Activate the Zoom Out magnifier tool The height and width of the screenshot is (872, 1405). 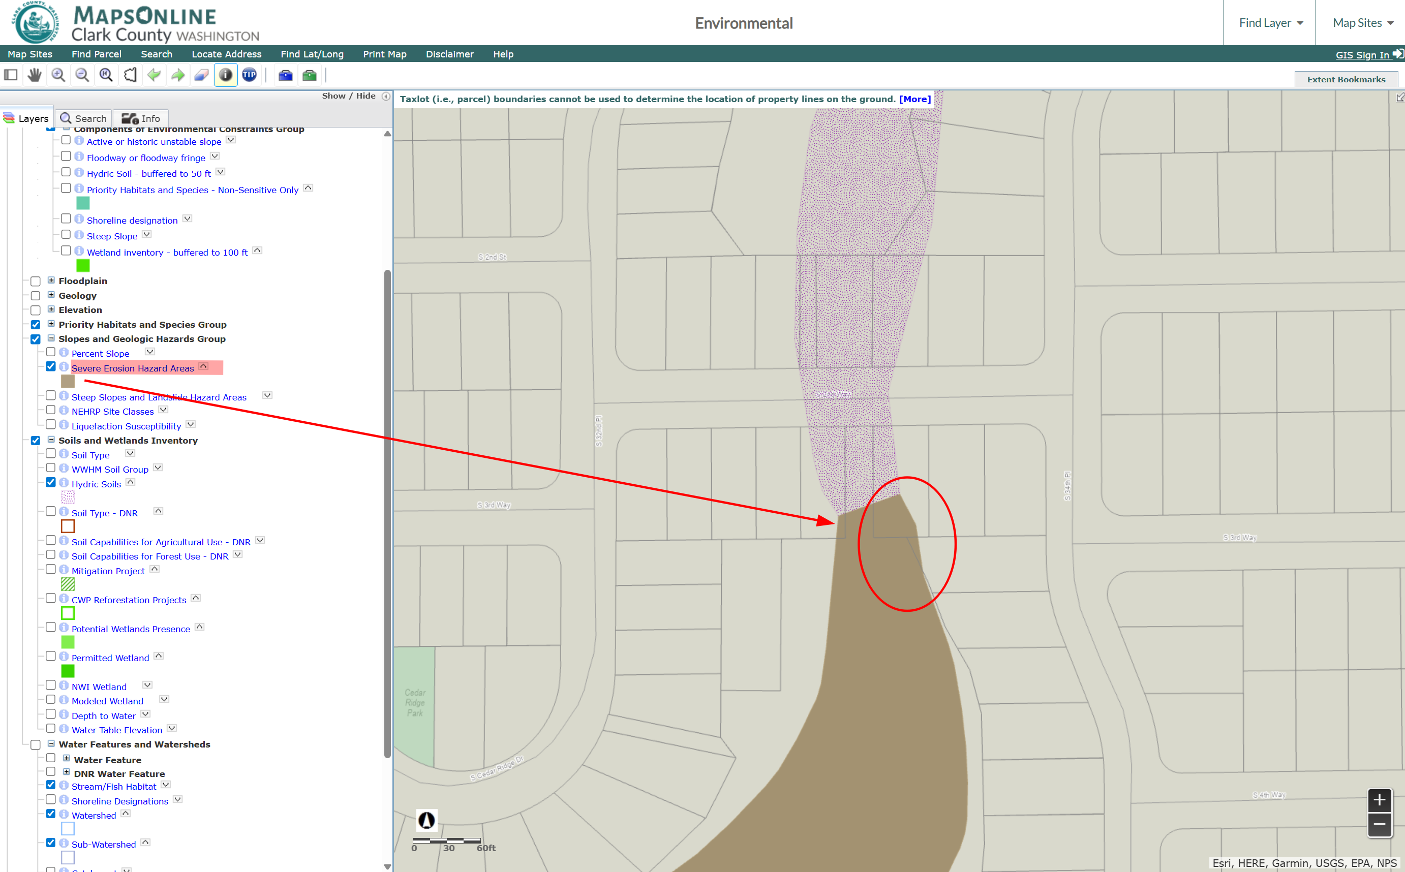(81, 74)
